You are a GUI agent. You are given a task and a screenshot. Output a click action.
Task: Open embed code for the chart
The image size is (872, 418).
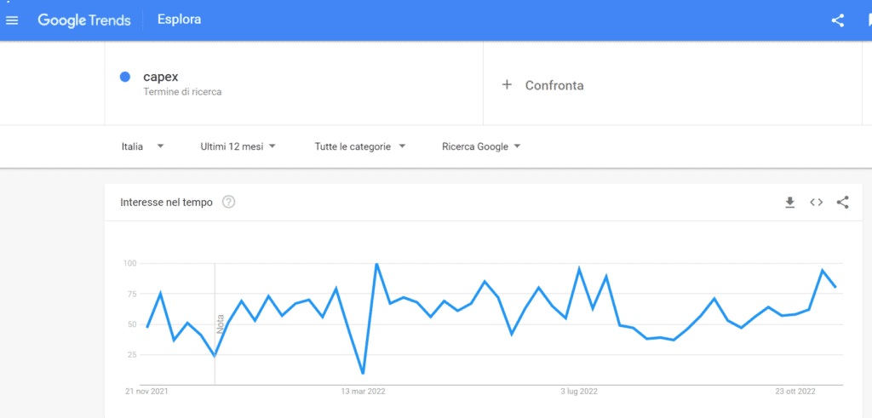[x=816, y=203]
